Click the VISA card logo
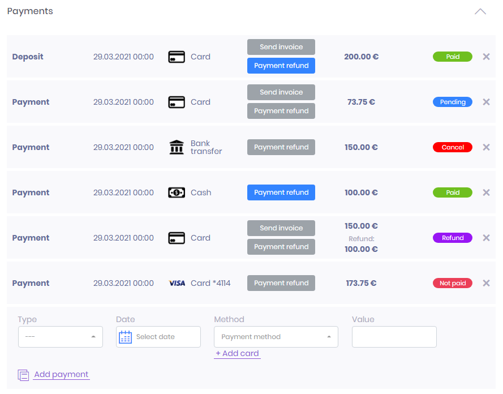Image resolution: width=503 pixels, height=394 pixels. [177, 283]
